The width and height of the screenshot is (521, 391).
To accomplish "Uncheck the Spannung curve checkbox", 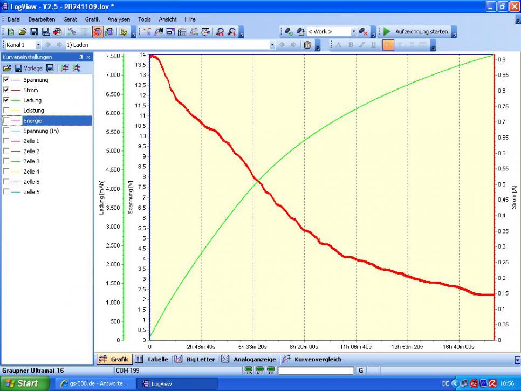I will (x=6, y=80).
